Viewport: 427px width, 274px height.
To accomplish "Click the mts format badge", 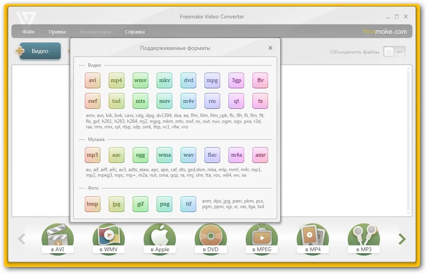I will tap(141, 101).
